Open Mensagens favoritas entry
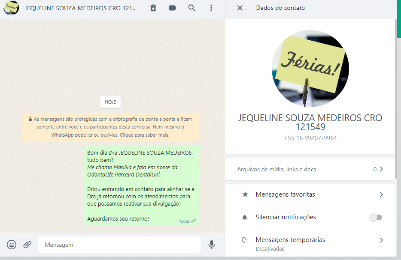 pyautogui.click(x=310, y=195)
